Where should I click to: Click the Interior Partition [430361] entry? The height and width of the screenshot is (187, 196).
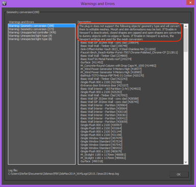[104, 115]
